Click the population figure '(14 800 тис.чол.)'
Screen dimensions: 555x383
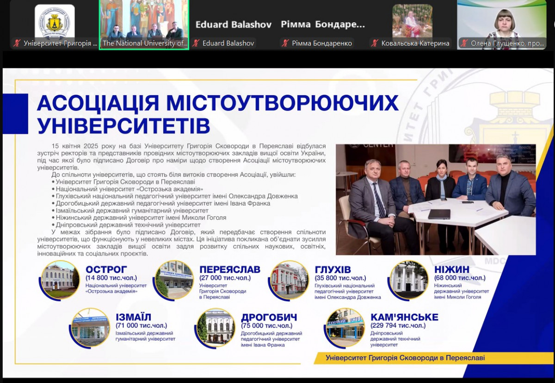click(111, 278)
